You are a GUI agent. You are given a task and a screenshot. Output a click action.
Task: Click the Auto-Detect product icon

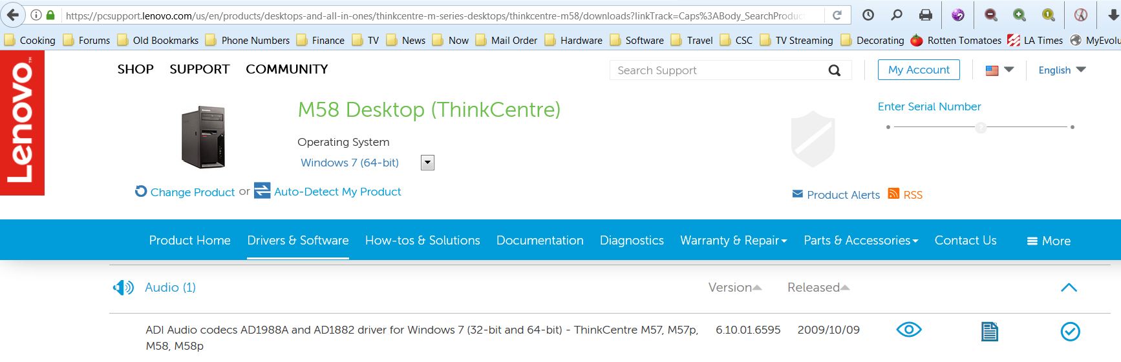pos(262,190)
